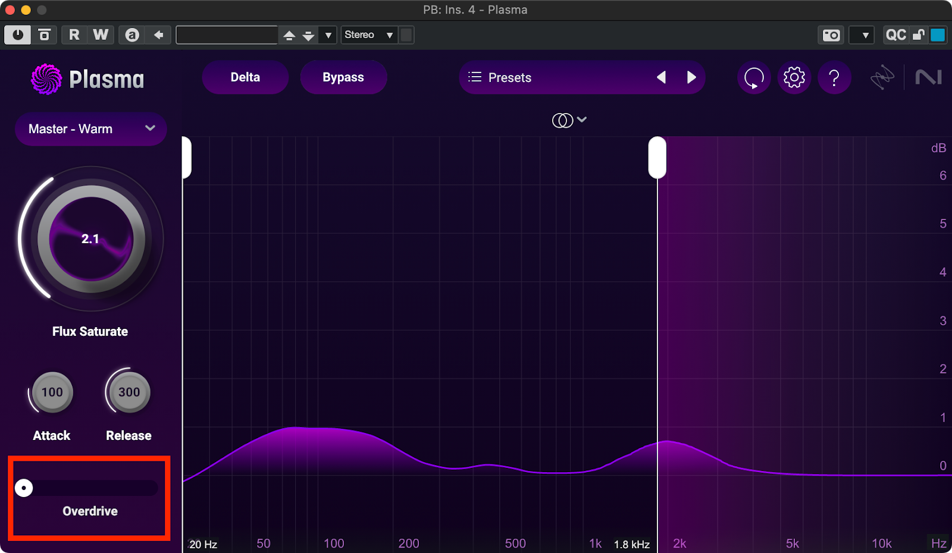Go to the previous preset arrow
952x553 pixels.
(661, 77)
